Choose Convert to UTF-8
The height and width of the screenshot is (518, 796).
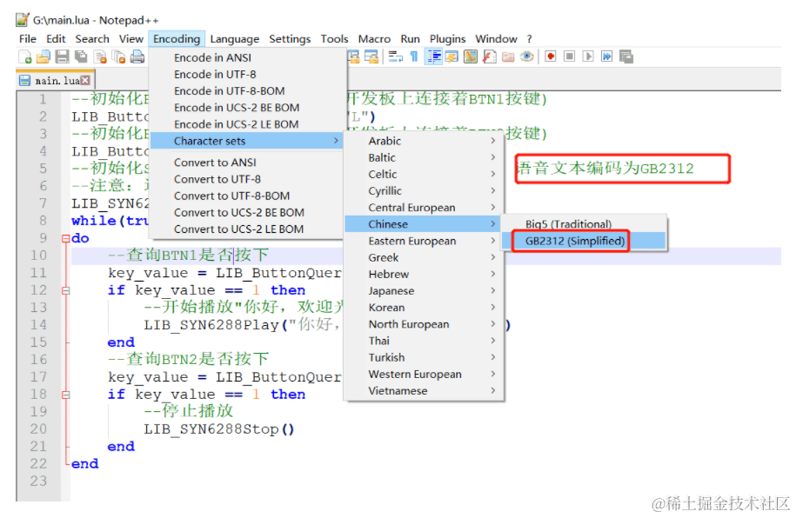pyautogui.click(x=247, y=179)
